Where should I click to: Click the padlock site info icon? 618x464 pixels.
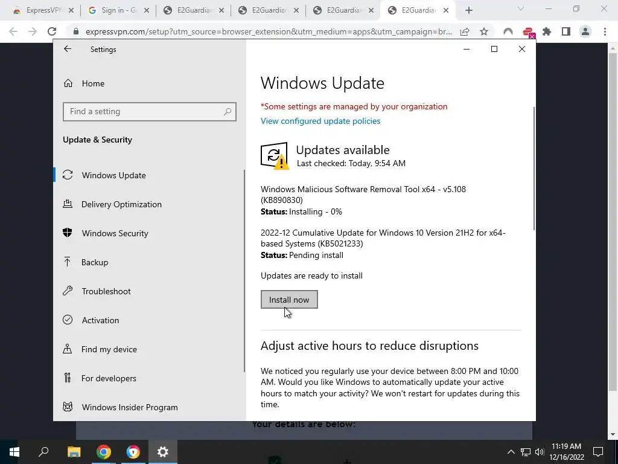[76, 31]
